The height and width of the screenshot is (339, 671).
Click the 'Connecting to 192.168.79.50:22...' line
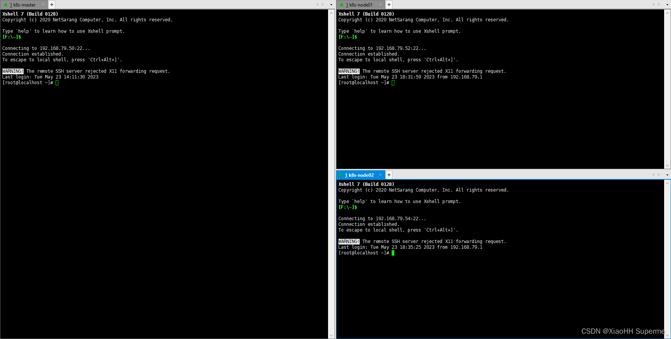pos(46,48)
